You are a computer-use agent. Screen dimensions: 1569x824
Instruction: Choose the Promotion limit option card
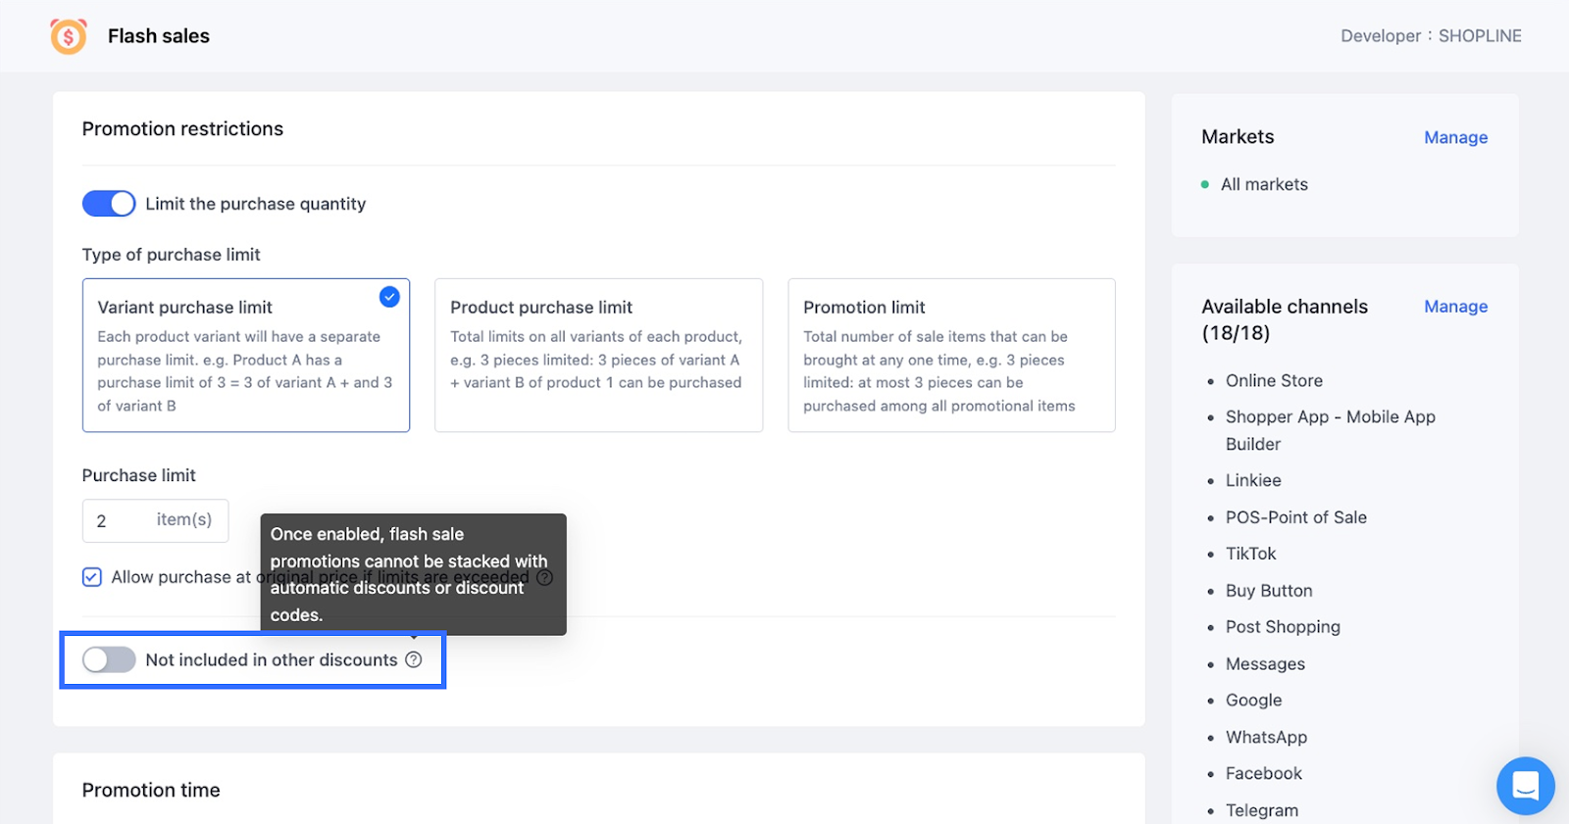[951, 355]
